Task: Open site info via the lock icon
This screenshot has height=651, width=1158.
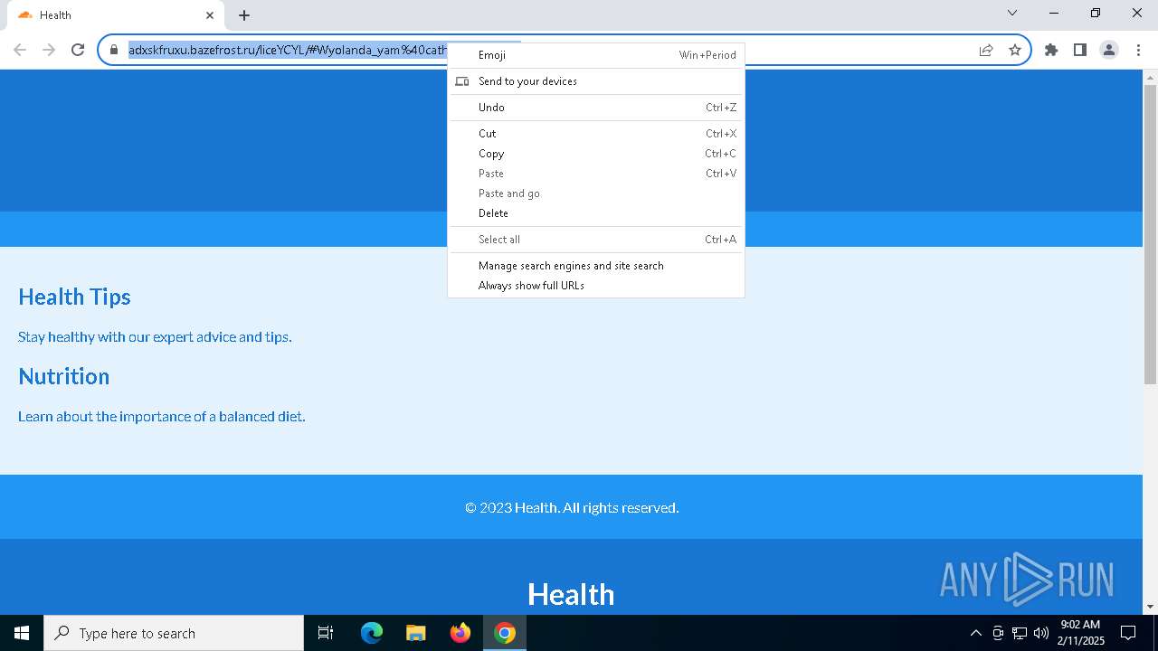Action: click(x=113, y=50)
